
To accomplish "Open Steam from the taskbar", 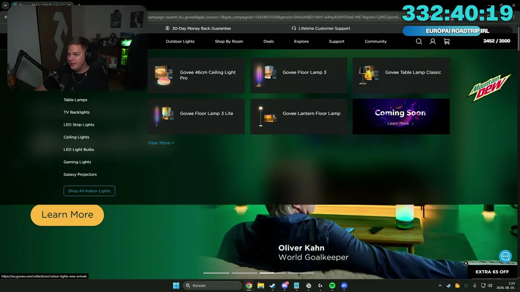I will pyautogui.click(x=272, y=286).
